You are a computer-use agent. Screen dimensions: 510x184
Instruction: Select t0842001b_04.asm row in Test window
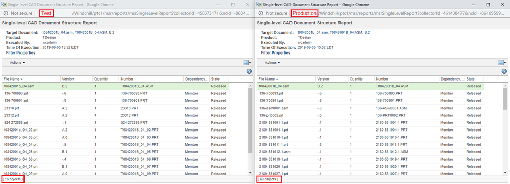115,86
